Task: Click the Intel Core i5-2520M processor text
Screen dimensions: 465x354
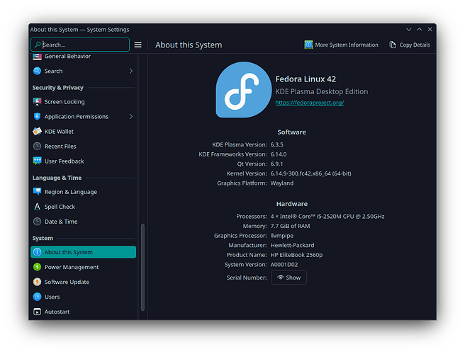Action: [x=327, y=217]
